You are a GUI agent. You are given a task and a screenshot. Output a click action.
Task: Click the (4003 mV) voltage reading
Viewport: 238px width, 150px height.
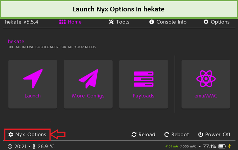click(188, 147)
